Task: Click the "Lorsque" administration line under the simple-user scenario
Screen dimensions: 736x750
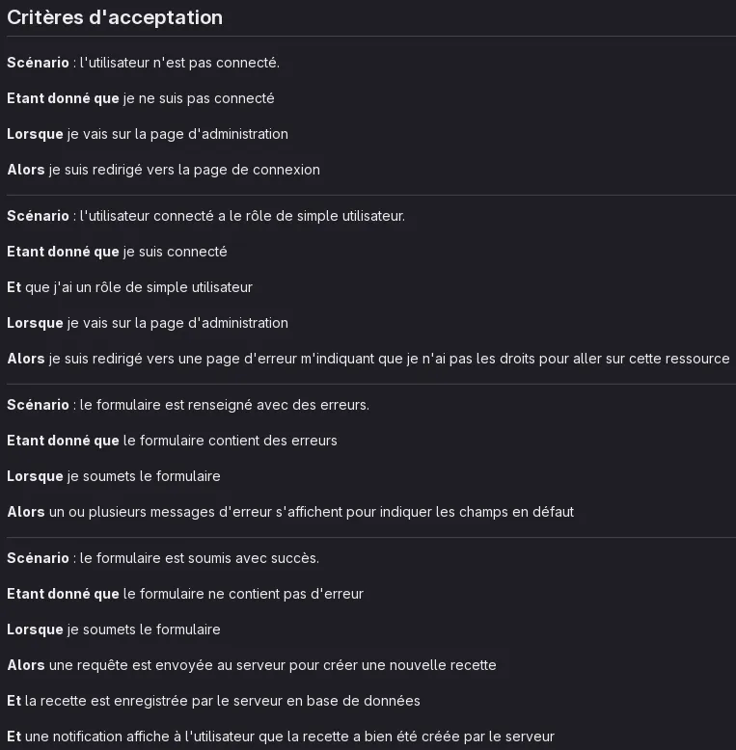Action: [148, 323]
